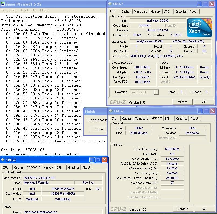Select Caches tab in Memory CPU-Z window
This screenshot has height=214, width=217.
click(x=127, y=119)
